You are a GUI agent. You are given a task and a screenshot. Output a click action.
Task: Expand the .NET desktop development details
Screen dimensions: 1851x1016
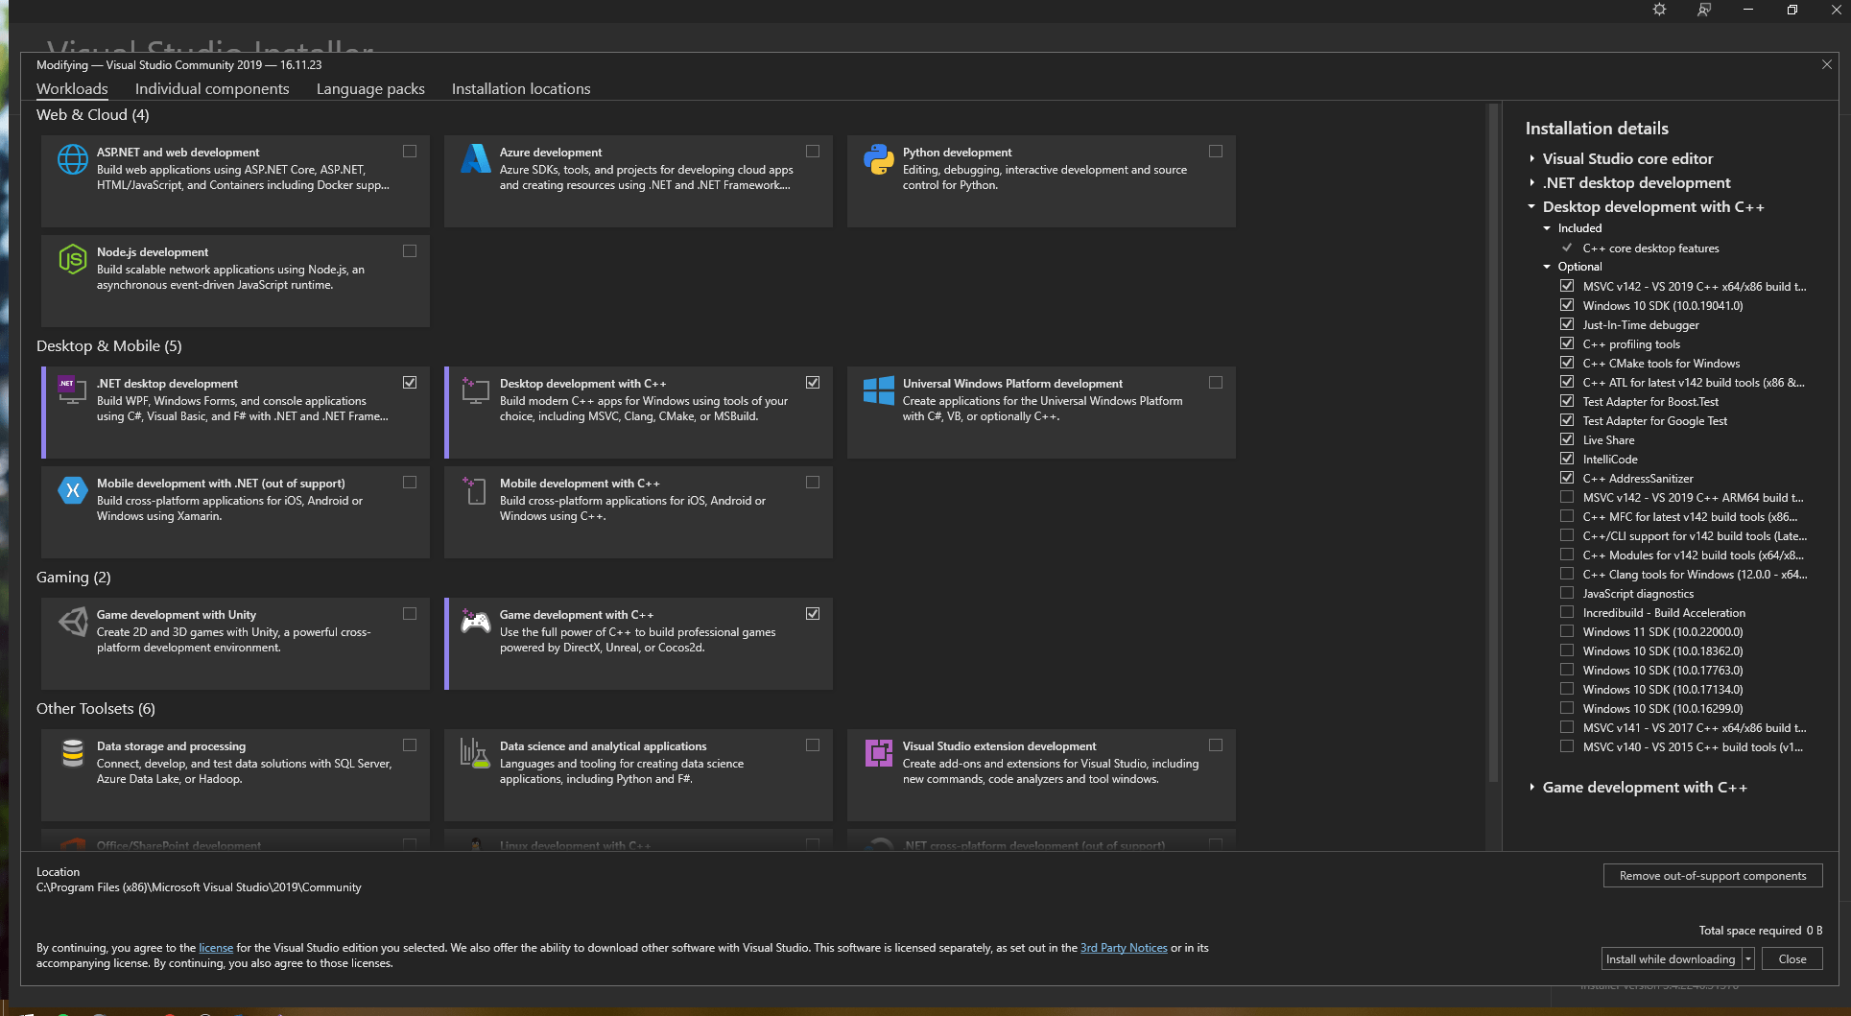(x=1531, y=182)
